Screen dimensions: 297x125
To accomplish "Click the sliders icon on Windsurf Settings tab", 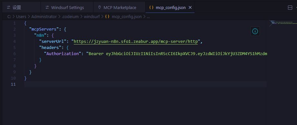I will [x=47, y=8].
